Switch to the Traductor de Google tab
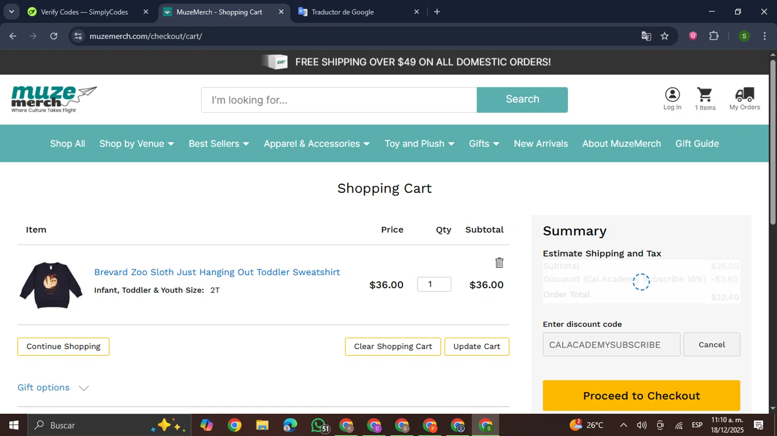 (342, 12)
